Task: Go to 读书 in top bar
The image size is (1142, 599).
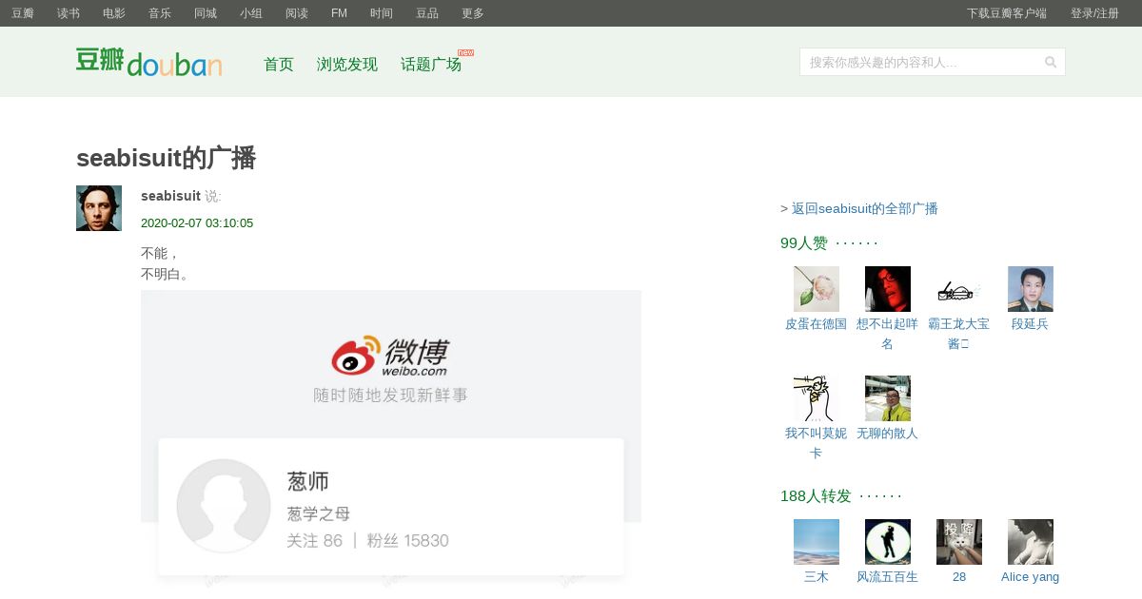Action: (x=69, y=13)
